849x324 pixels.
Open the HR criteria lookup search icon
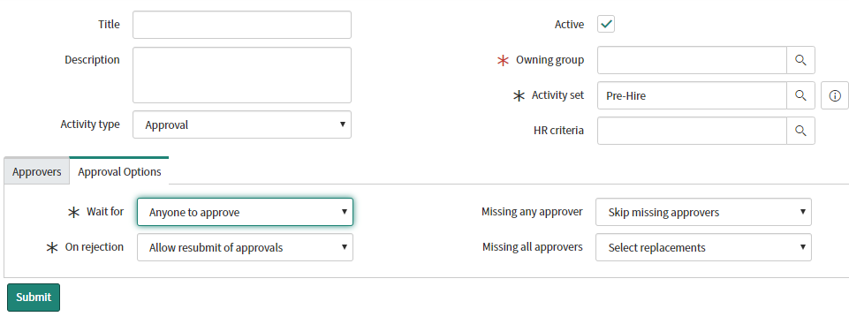tap(800, 131)
